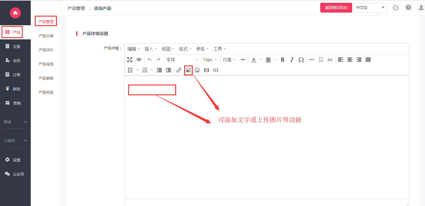Image resolution: width=425 pixels, height=206 pixels.
Task: Insert a link with the chain icon
Action: click(179, 70)
